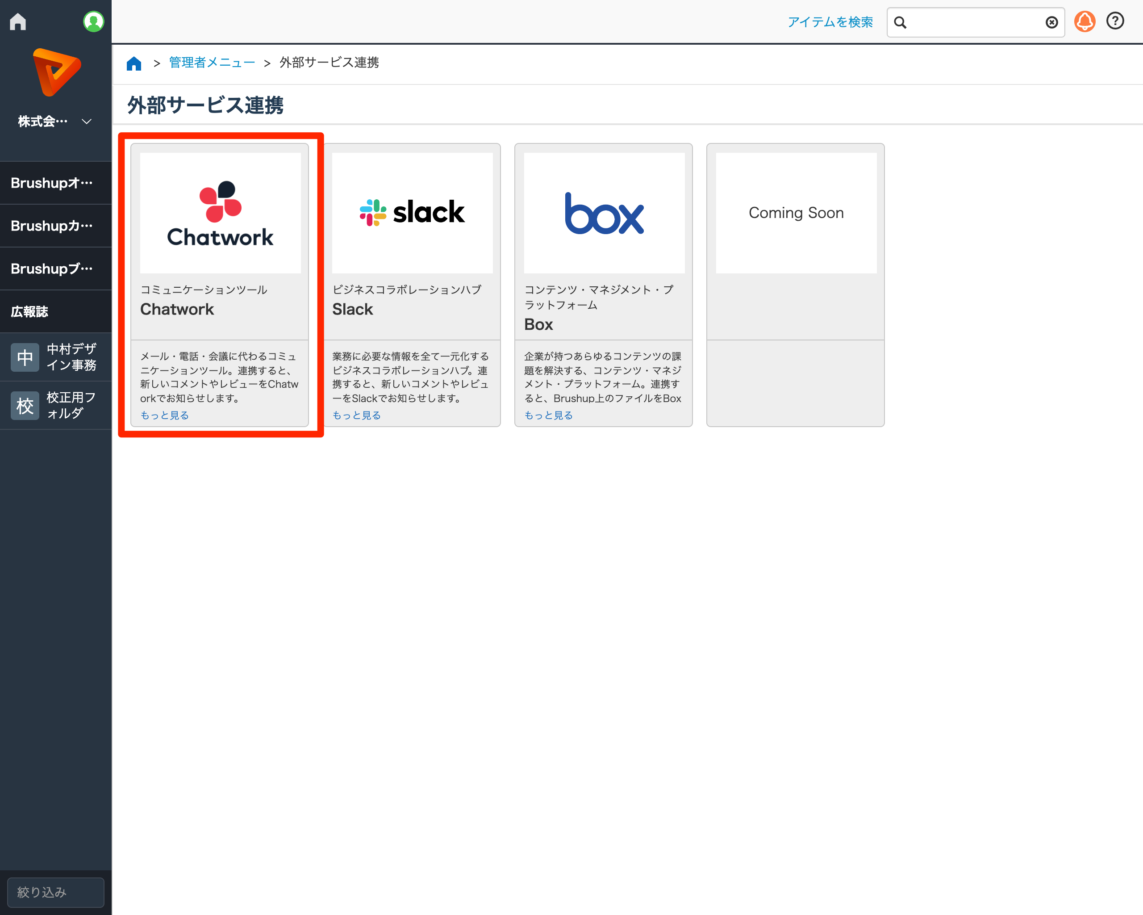
Task: Click the Box logo thumbnail
Action: tap(605, 213)
